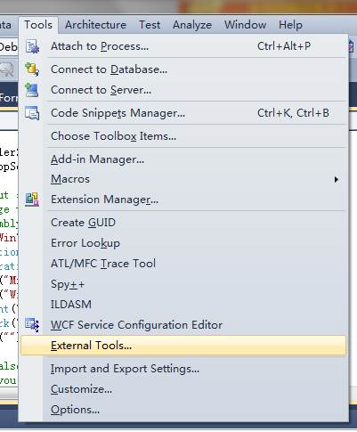Click the Connect to Server icon
The image size is (357, 432).
tap(31, 90)
